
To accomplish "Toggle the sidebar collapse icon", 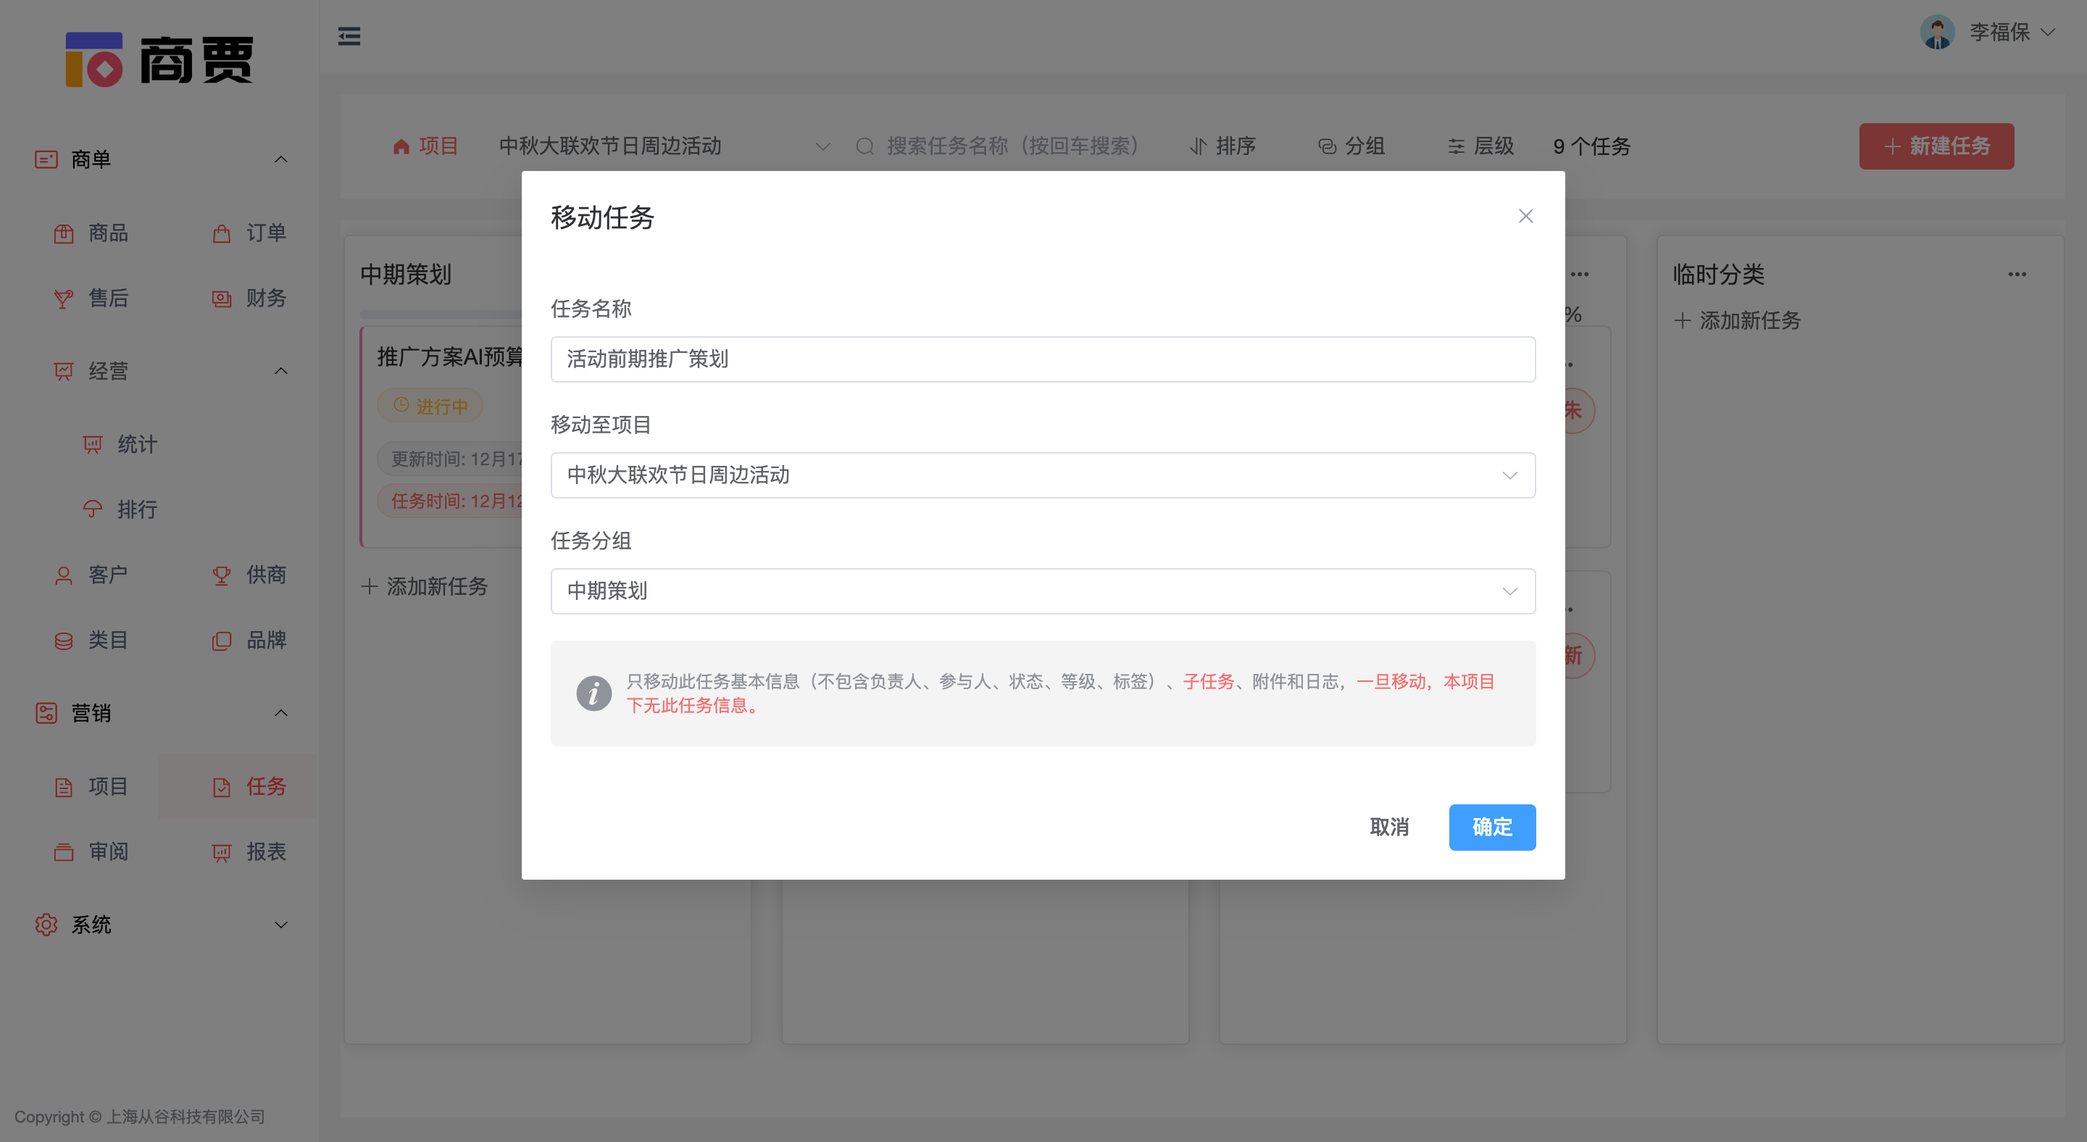I will [349, 36].
